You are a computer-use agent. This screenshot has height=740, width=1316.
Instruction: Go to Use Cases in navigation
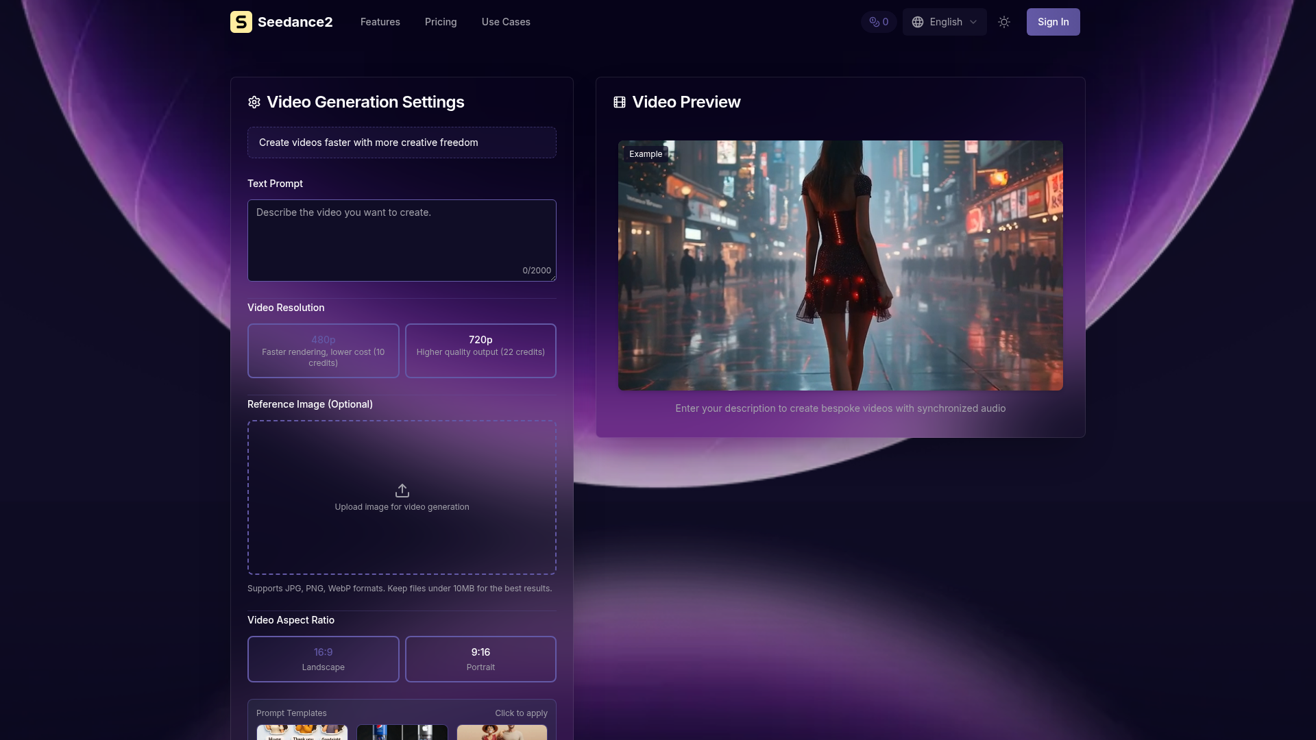[506, 22]
